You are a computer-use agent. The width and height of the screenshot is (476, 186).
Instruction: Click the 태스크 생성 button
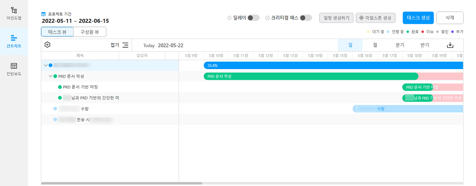pos(418,18)
